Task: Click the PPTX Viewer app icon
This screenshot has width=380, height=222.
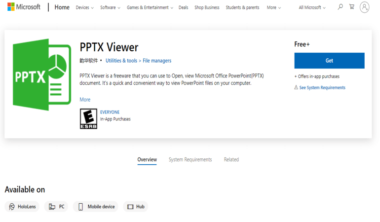Action: [x=42, y=74]
